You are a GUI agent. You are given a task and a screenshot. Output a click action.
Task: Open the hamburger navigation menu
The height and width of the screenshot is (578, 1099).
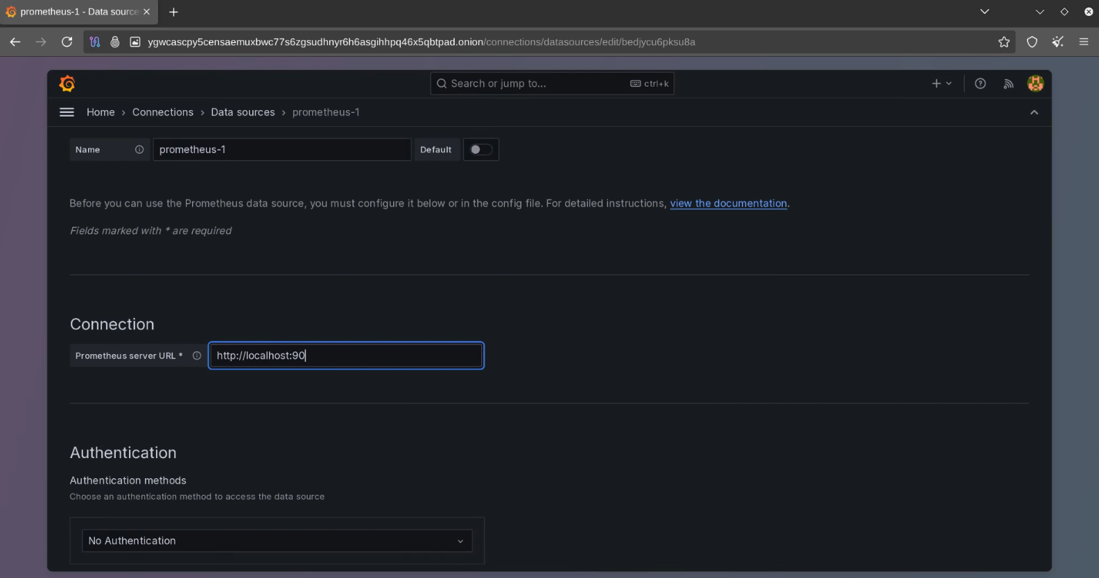click(67, 112)
